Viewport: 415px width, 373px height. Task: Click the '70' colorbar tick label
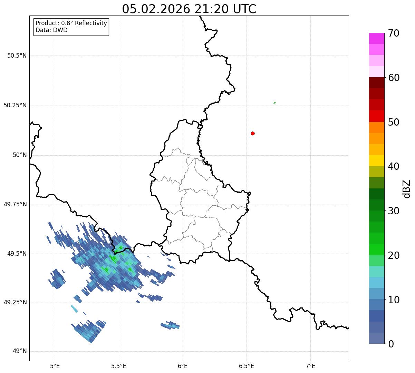click(394, 33)
